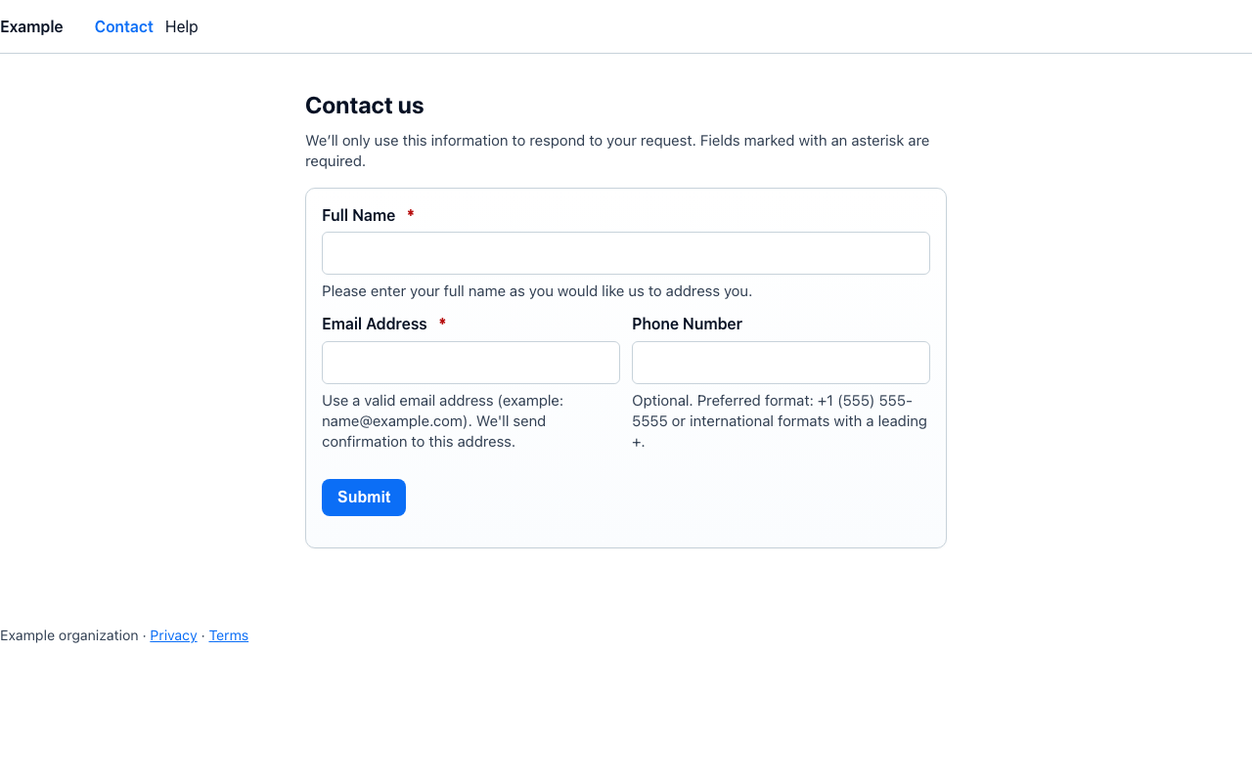This screenshot has width=1252, height=782.
Task: Click the Example organization footer text
Action: tap(68, 635)
